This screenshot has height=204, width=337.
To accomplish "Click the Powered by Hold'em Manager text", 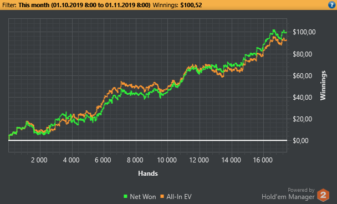I will pyautogui.click(x=288, y=193).
